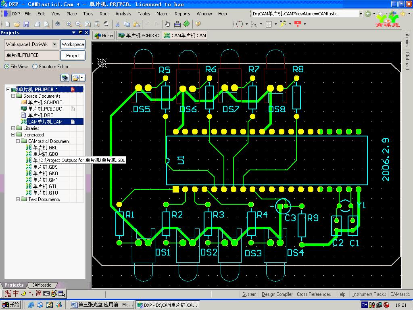413x310 pixels.
Task: Click the Print toolbar icon
Action: coord(38,24)
